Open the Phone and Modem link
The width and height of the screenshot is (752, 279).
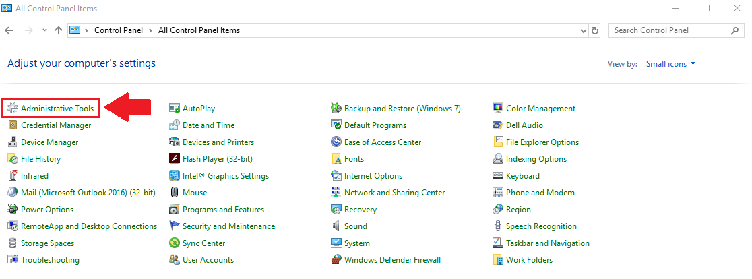point(540,192)
